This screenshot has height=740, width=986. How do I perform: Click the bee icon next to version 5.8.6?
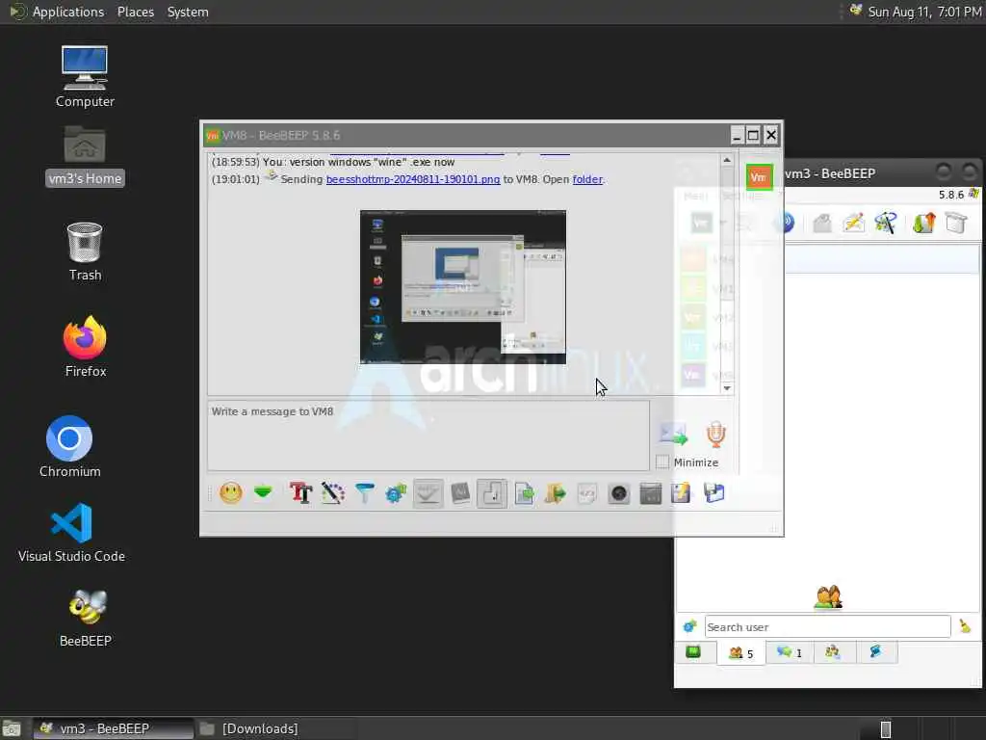point(973,194)
